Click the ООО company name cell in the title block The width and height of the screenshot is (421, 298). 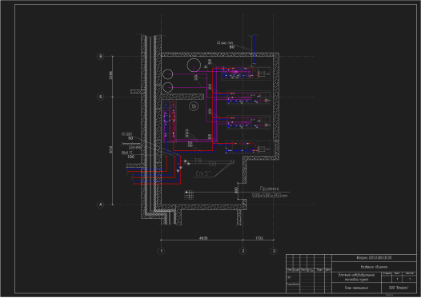click(x=399, y=288)
